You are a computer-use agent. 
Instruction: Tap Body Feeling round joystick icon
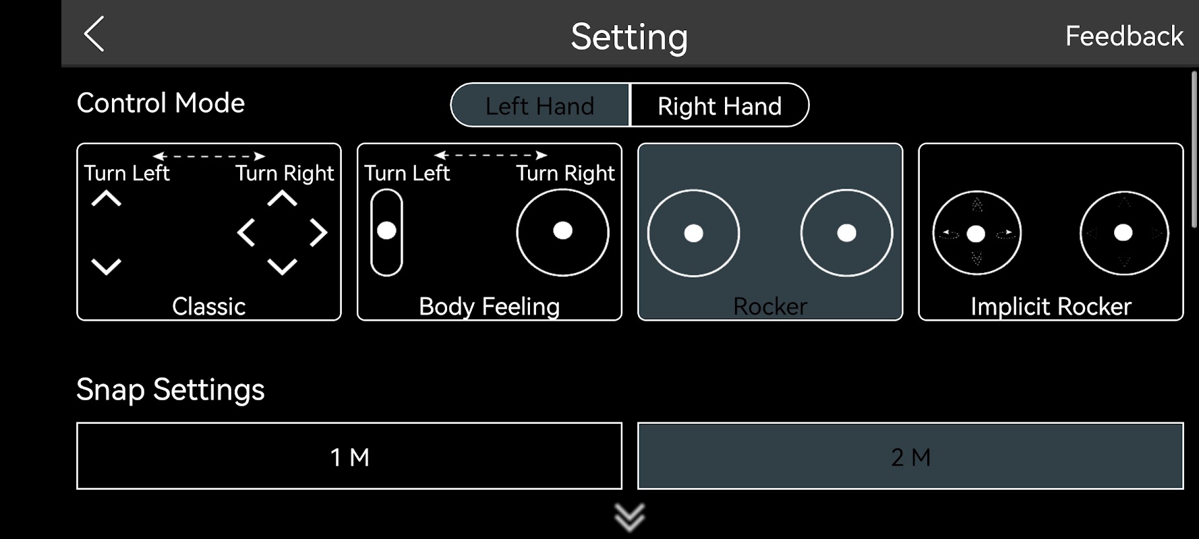click(x=562, y=232)
